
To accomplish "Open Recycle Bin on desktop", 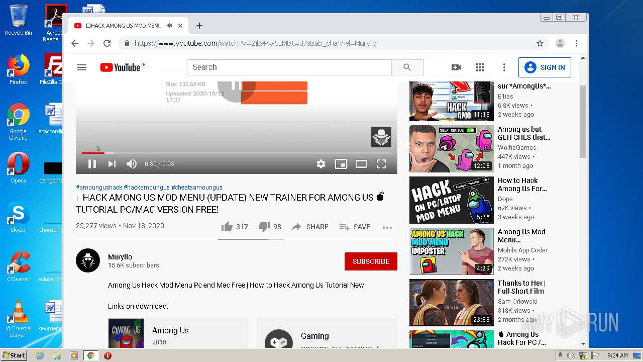I will (x=18, y=21).
